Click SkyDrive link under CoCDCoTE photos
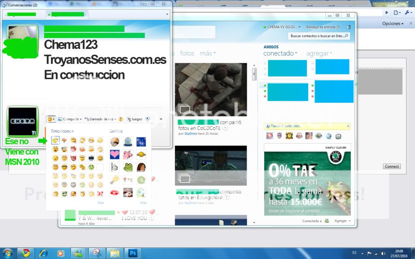 click(190, 134)
